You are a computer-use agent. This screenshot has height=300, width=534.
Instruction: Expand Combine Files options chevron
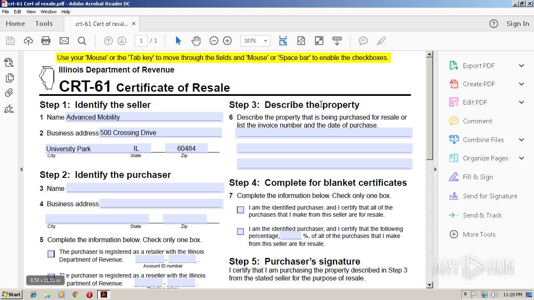pos(521,140)
